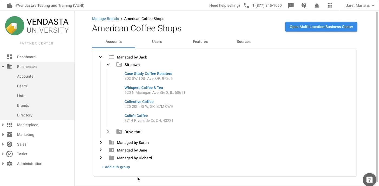379x186 pixels.
Task: Click the Managed by Jane folder icon
Action: [112, 150]
